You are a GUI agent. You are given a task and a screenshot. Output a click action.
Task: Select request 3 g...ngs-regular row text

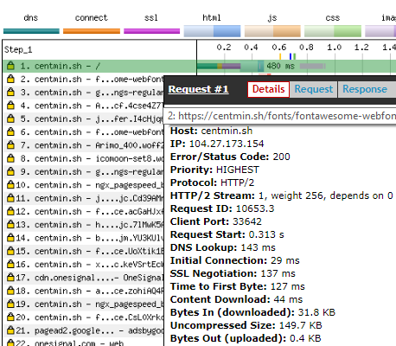coord(92,93)
